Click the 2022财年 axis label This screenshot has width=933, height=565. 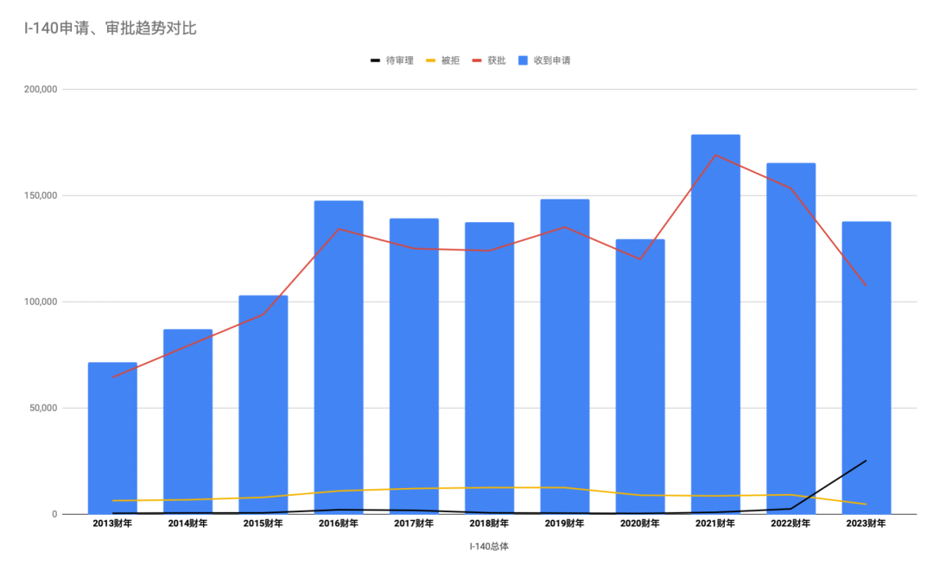point(790,524)
